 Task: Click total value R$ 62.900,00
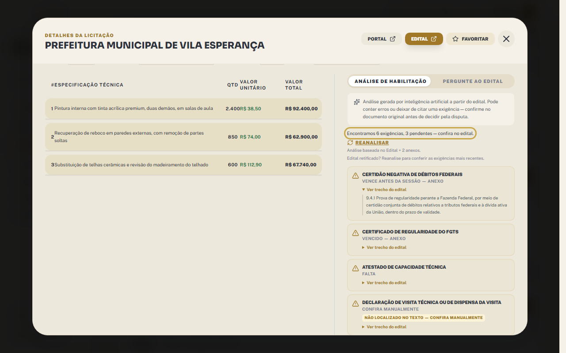pos(301,137)
